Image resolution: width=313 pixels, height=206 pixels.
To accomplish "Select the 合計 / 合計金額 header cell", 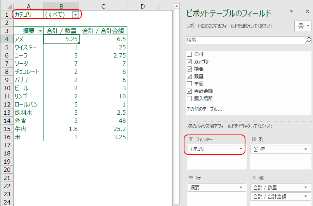I will (103, 31).
